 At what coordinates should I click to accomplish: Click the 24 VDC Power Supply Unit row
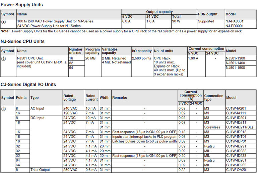tap(49, 26)
